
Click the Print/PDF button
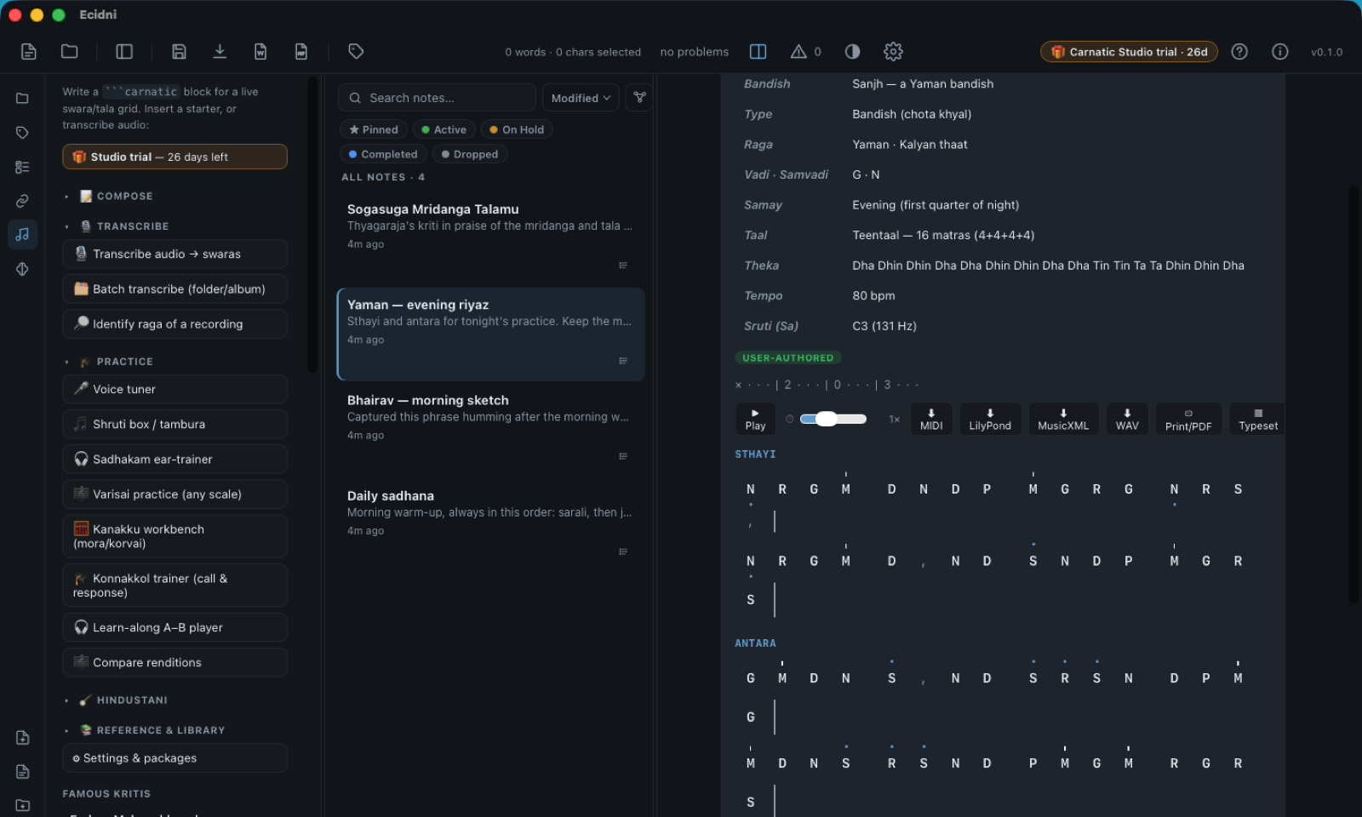pos(1188,419)
